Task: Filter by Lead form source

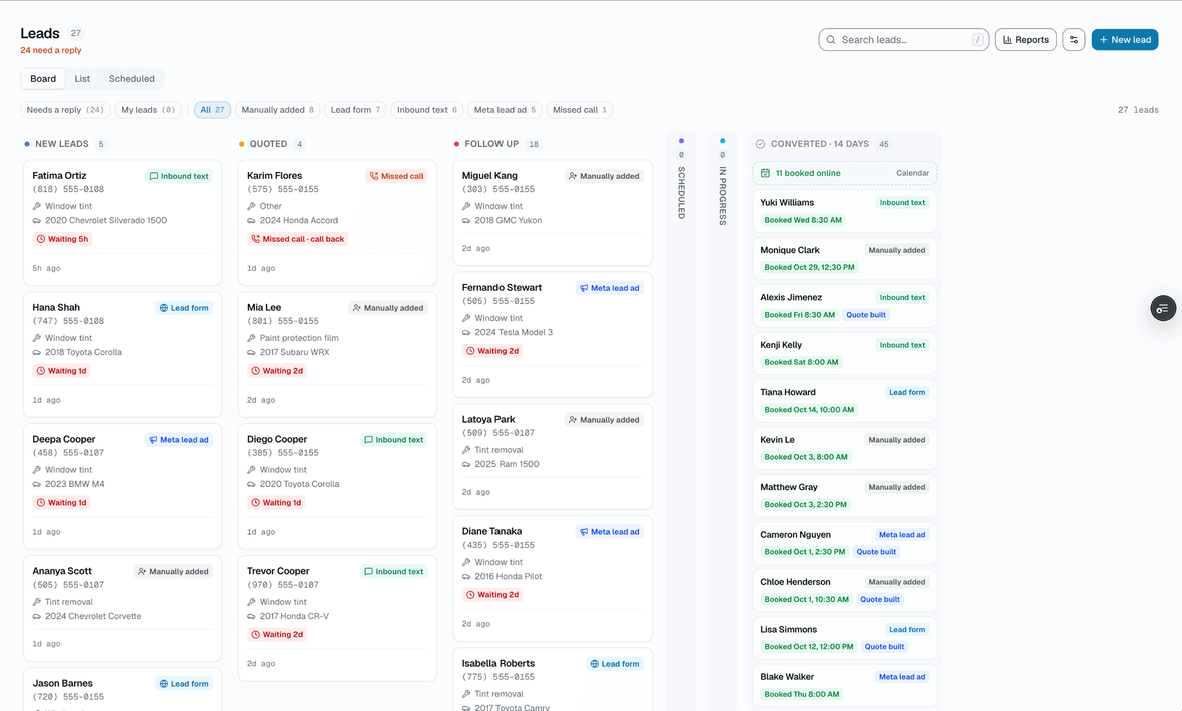Action: tap(355, 110)
